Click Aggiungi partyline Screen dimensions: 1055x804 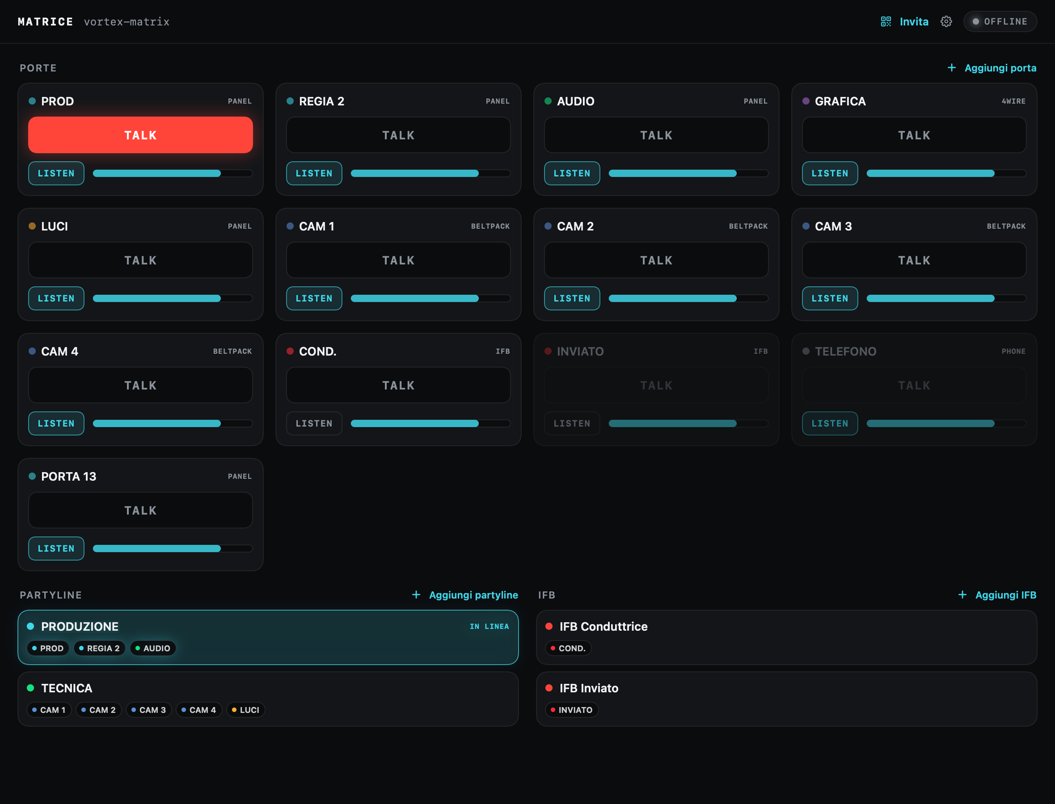(x=473, y=595)
